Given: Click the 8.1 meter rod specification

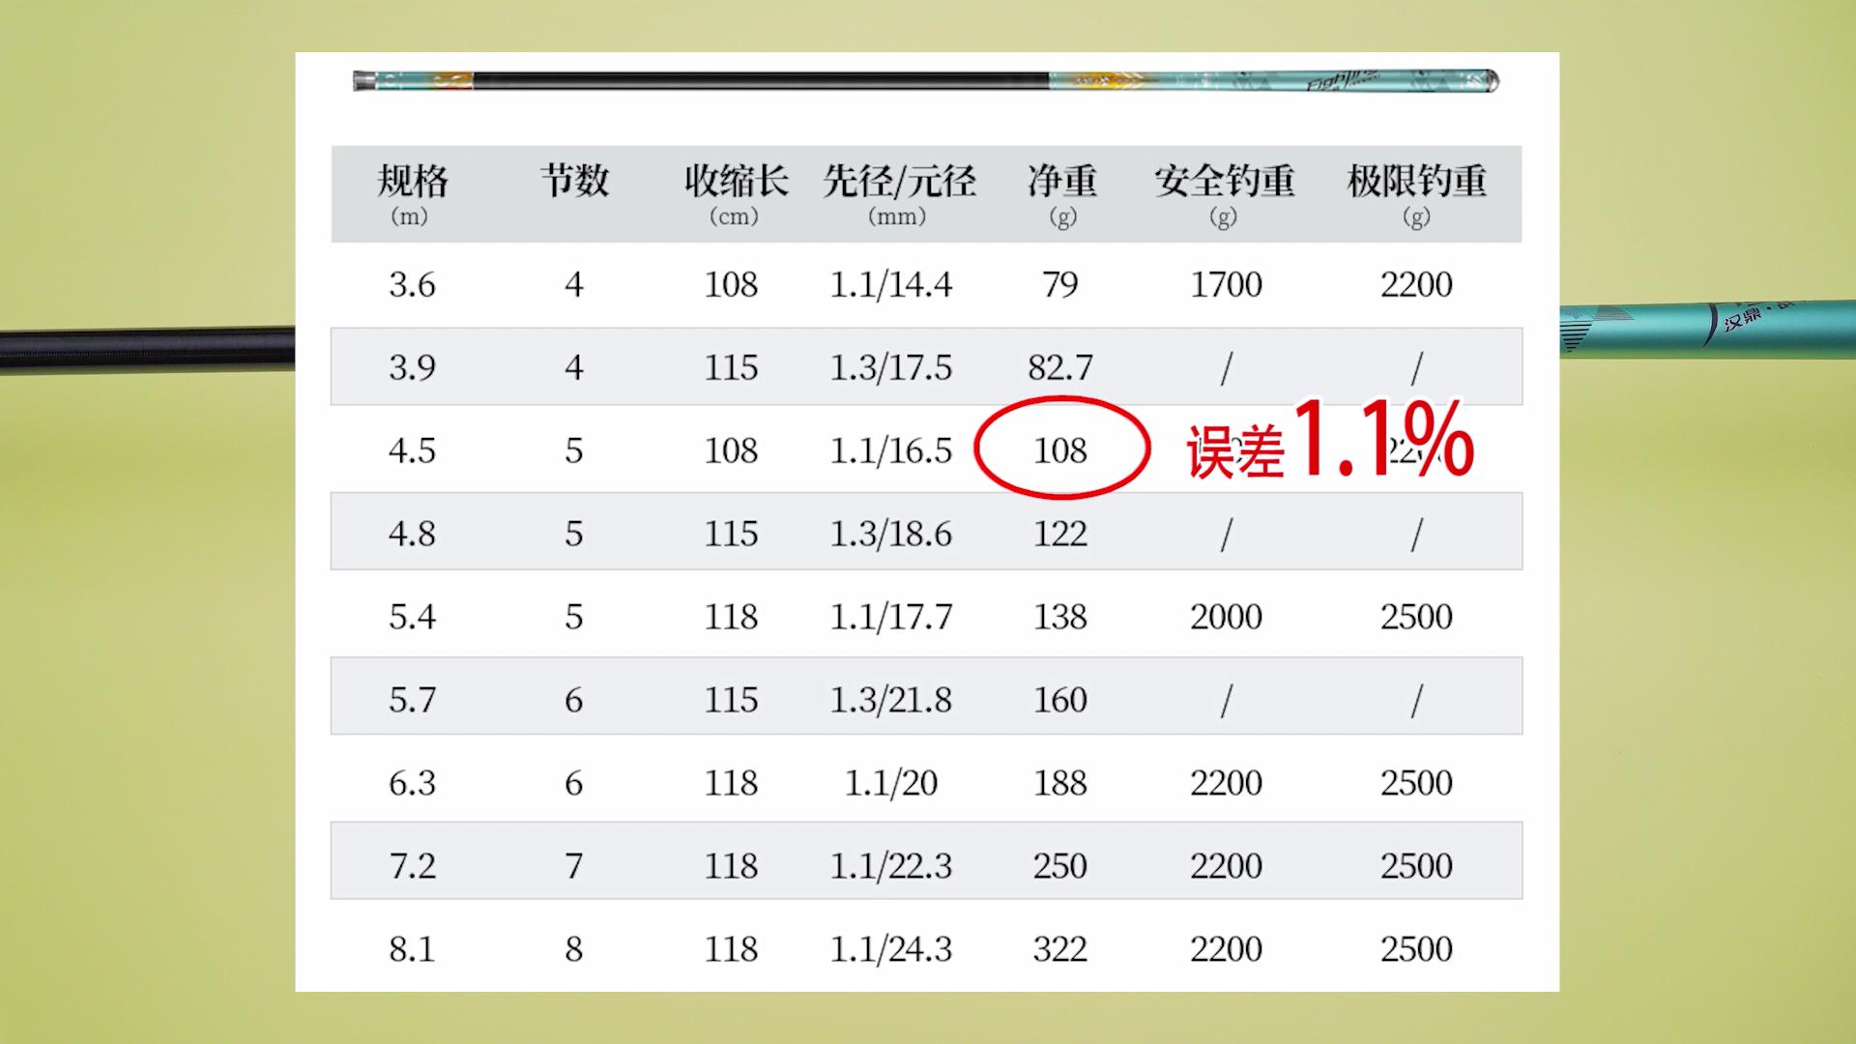Looking at the screenshot, I should pos(414,949).
